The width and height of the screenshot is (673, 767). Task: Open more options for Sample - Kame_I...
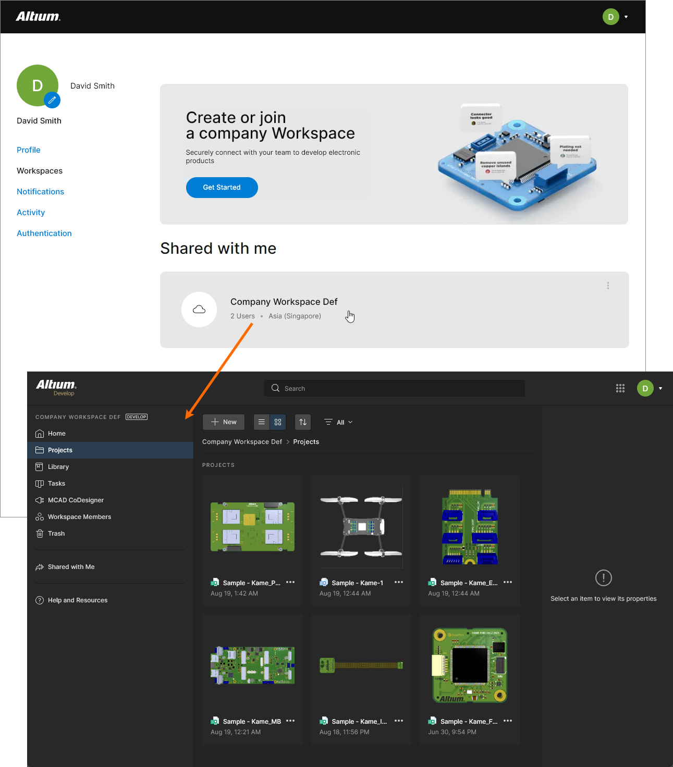399,721
